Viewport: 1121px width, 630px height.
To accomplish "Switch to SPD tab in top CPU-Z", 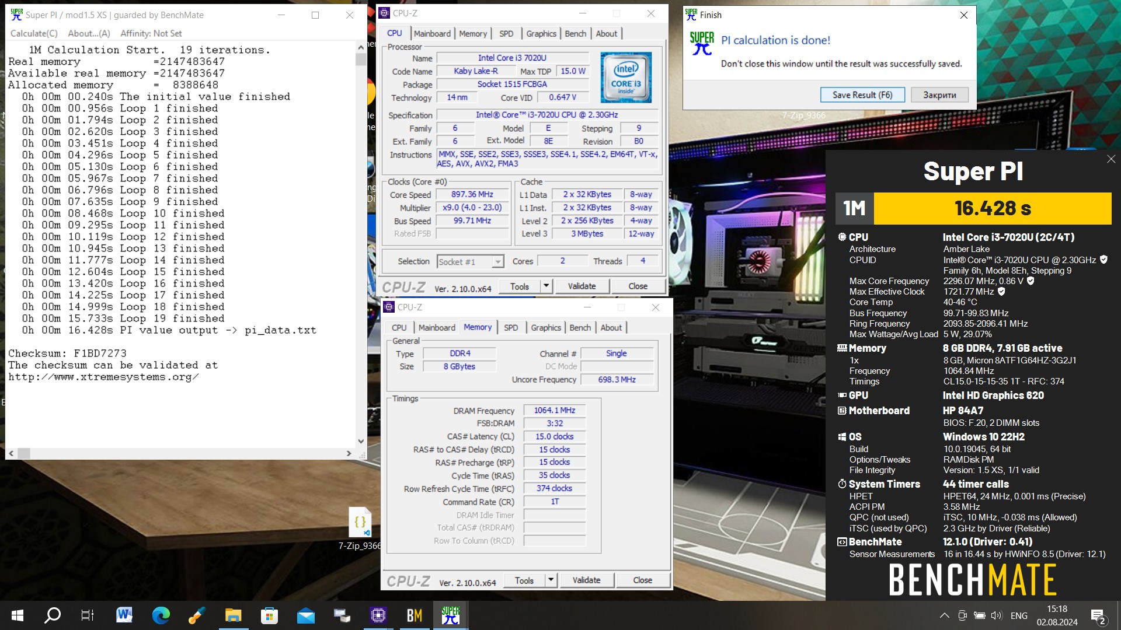I will (x=506, y=33).
